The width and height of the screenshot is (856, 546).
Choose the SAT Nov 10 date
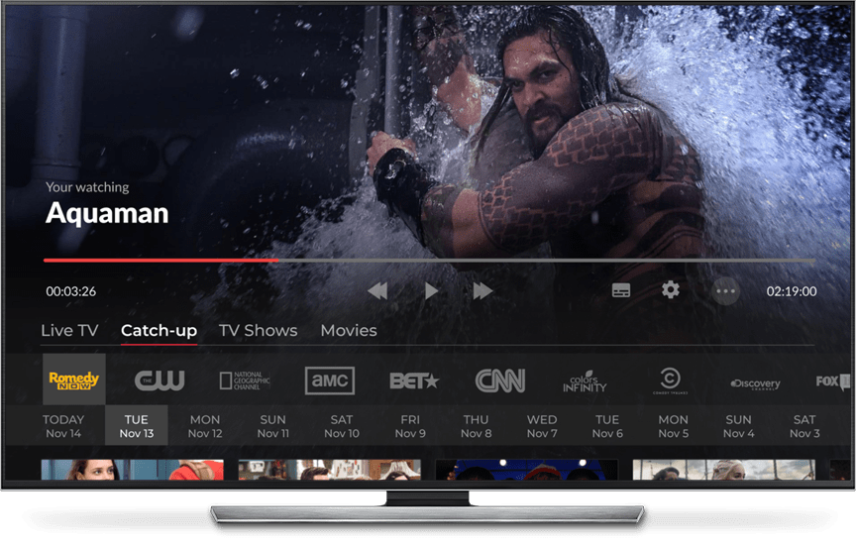point(342,426)
